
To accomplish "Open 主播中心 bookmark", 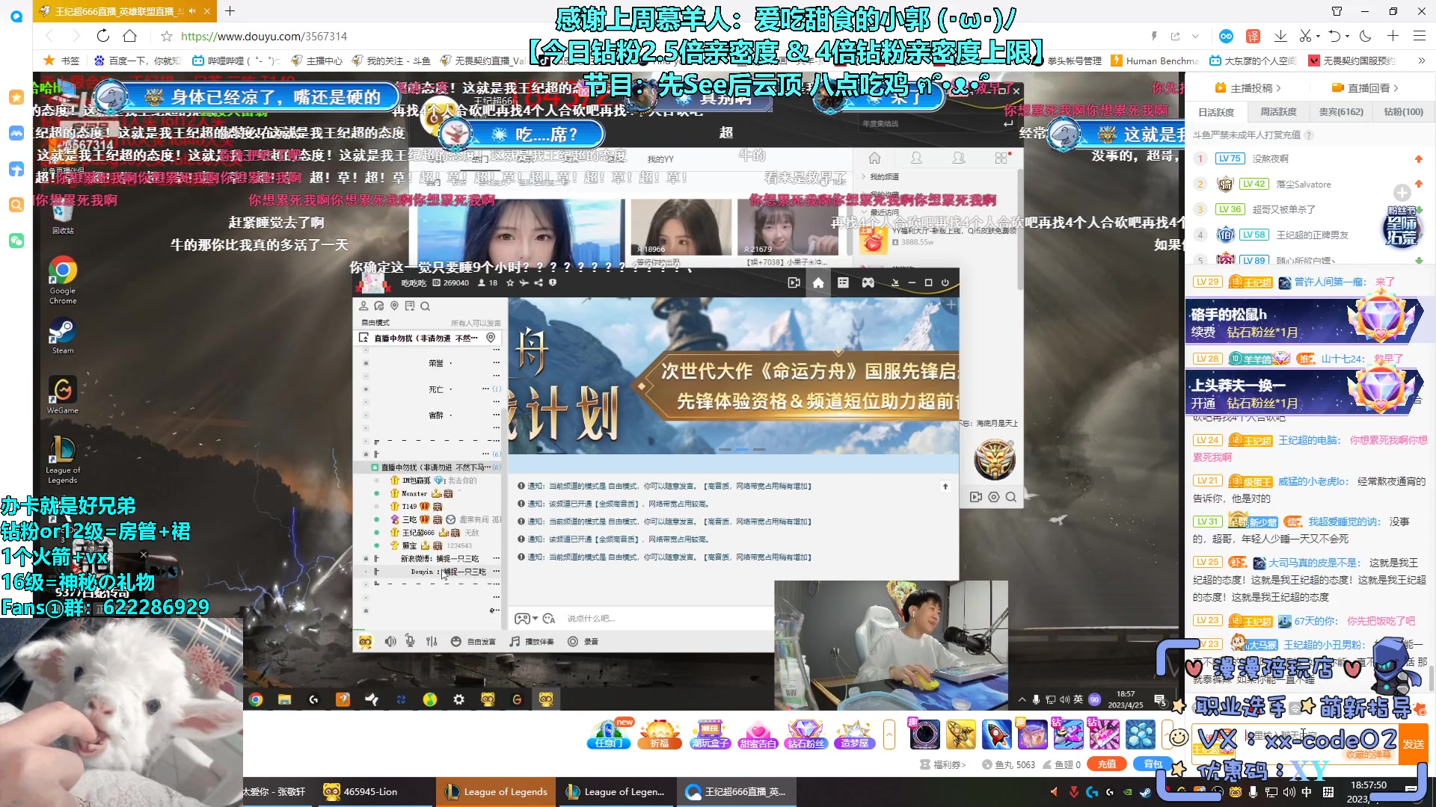I will coord(317,61).
